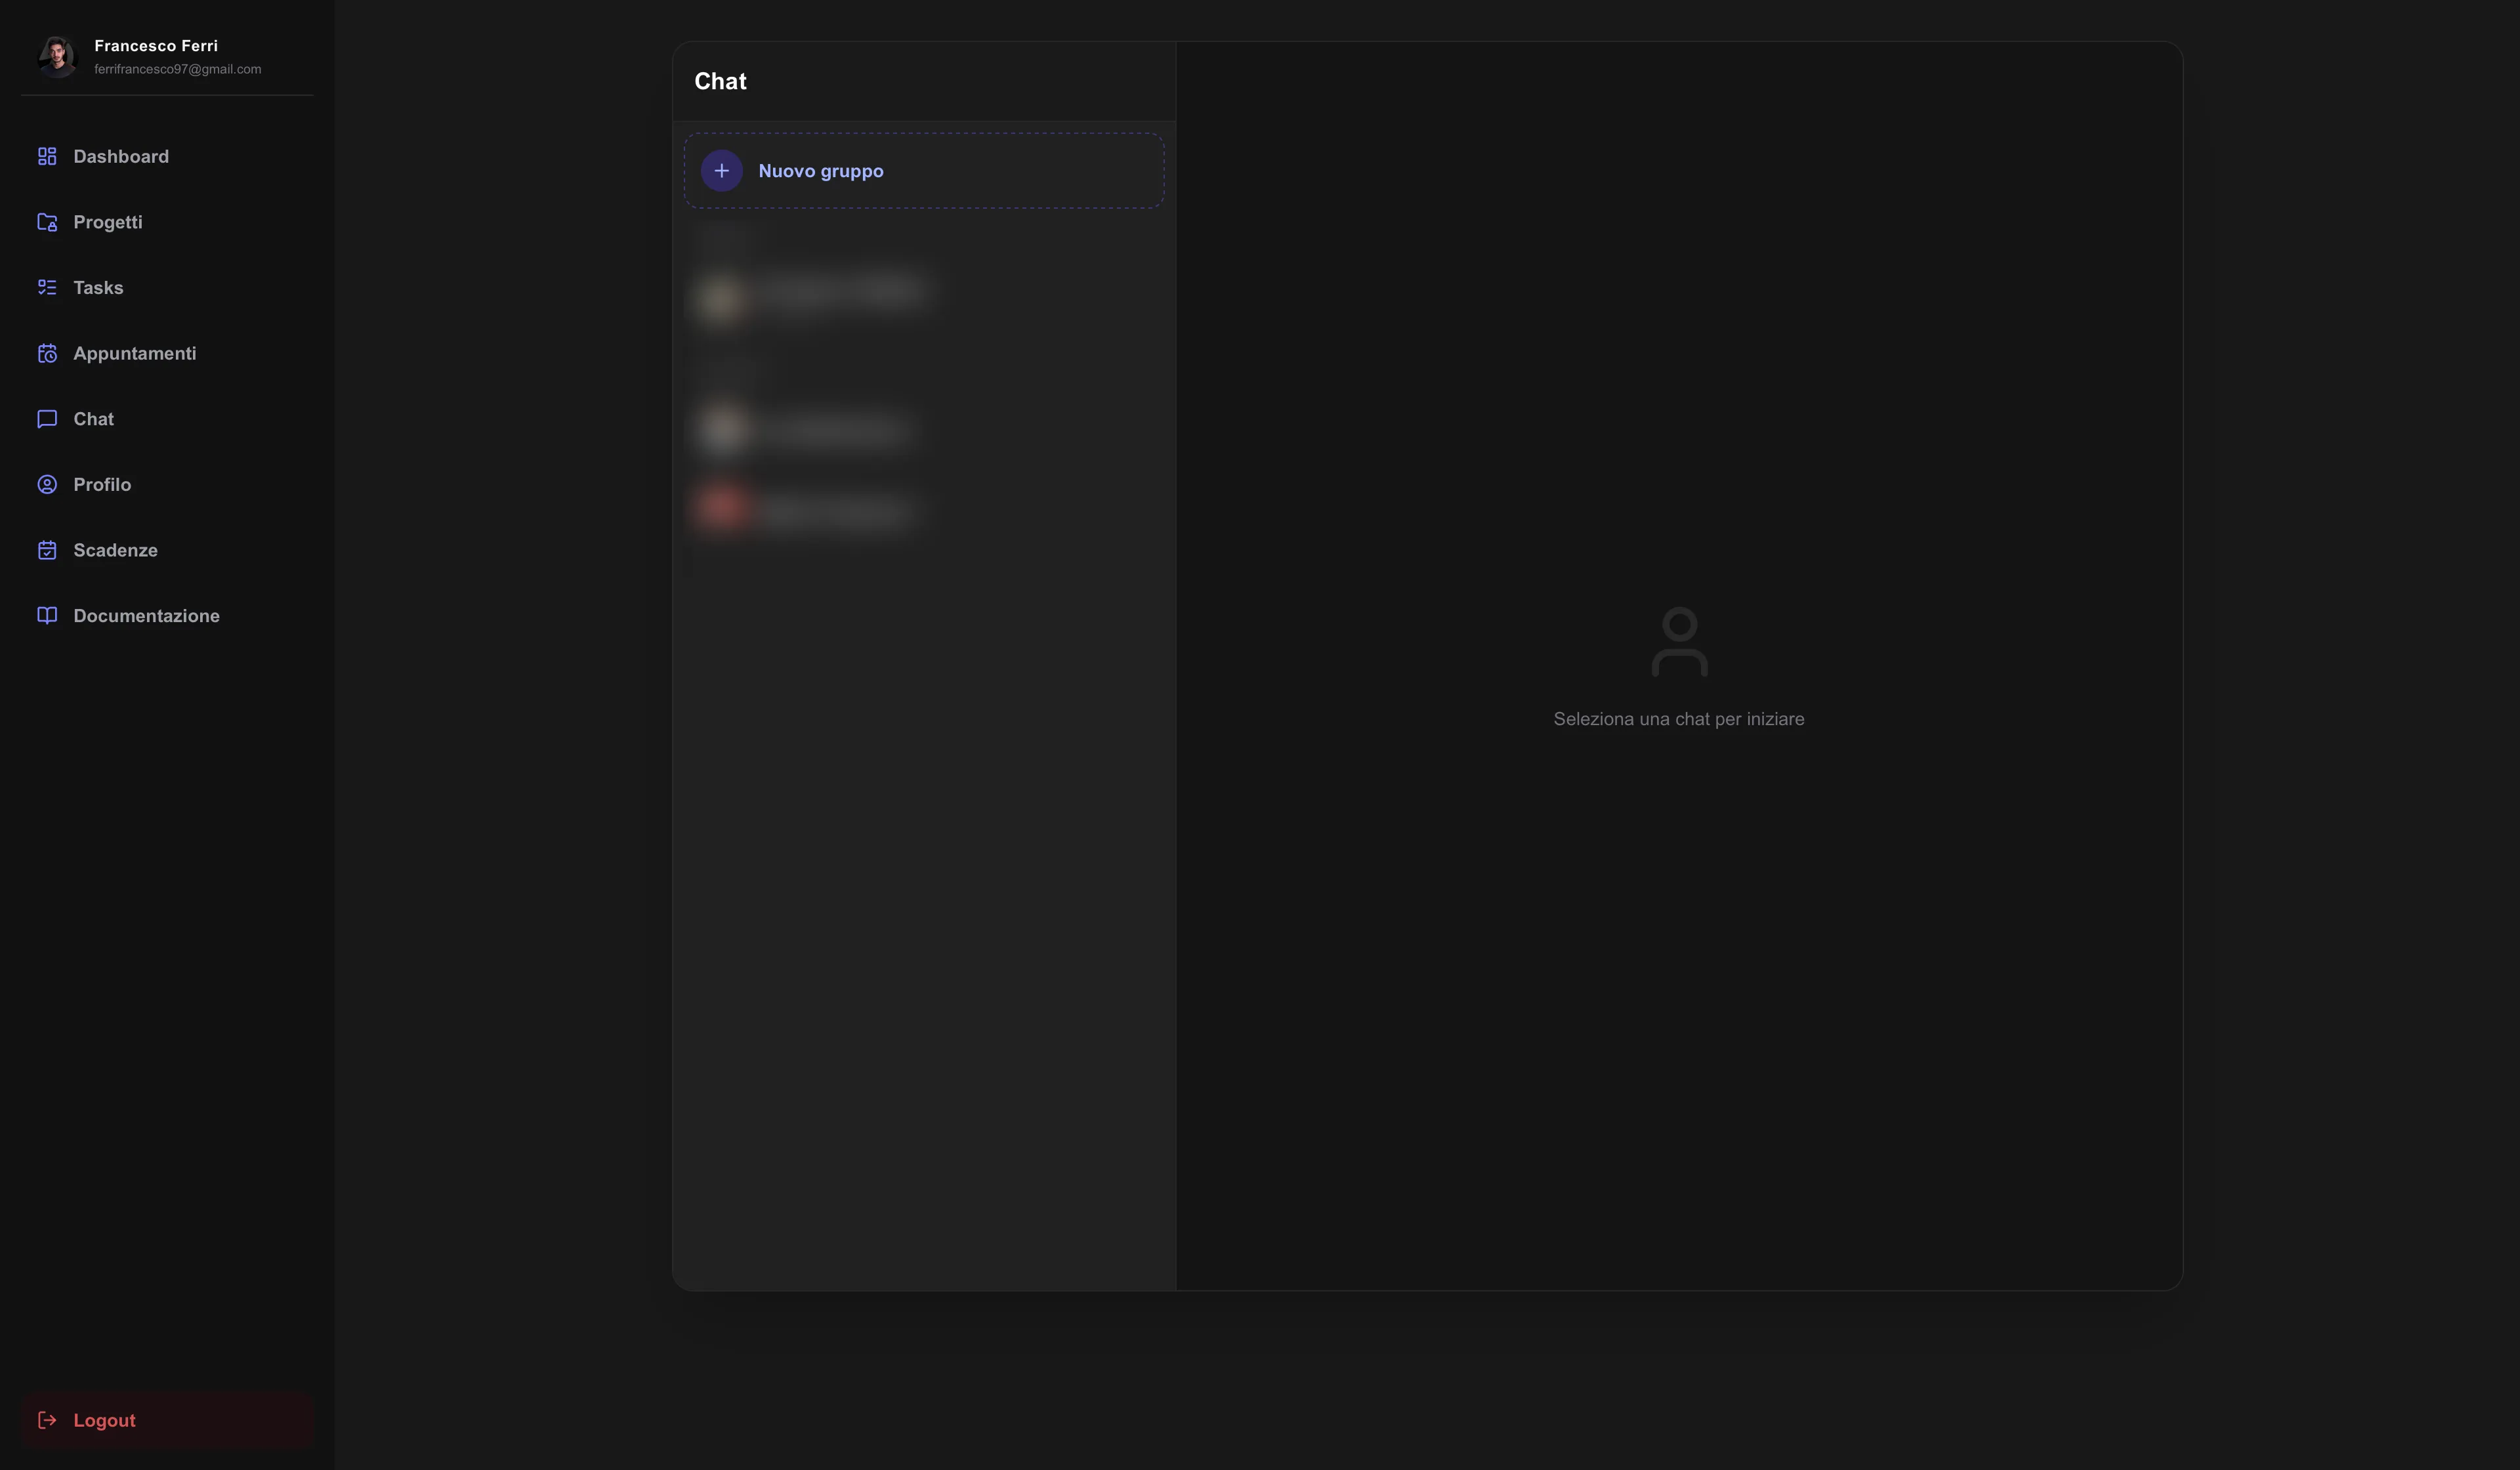
Task: Click the Appuntamenti calendar clock icon
Action: 47,353
